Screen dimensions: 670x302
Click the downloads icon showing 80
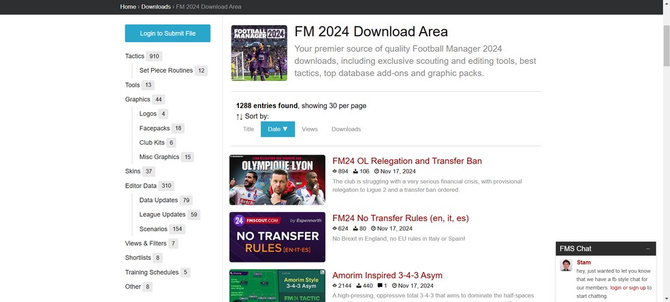click(355, 229)
